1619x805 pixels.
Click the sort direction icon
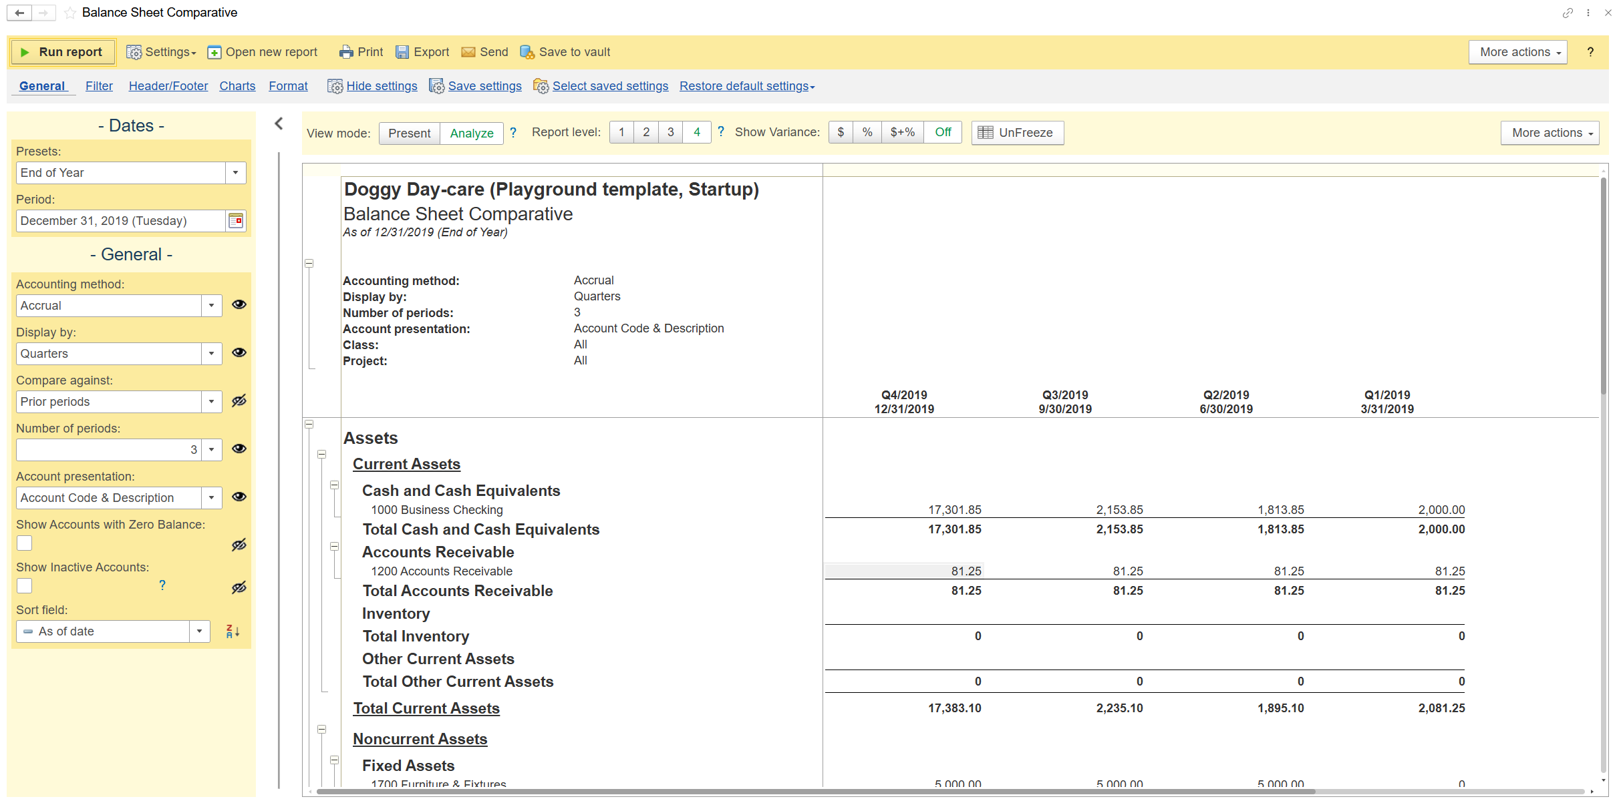233,631
